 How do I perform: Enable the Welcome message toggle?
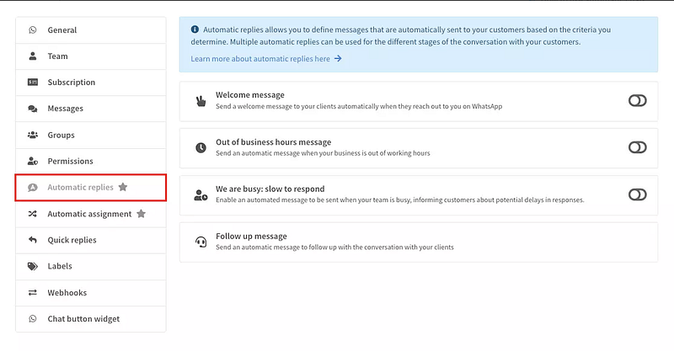click(637, 101)
